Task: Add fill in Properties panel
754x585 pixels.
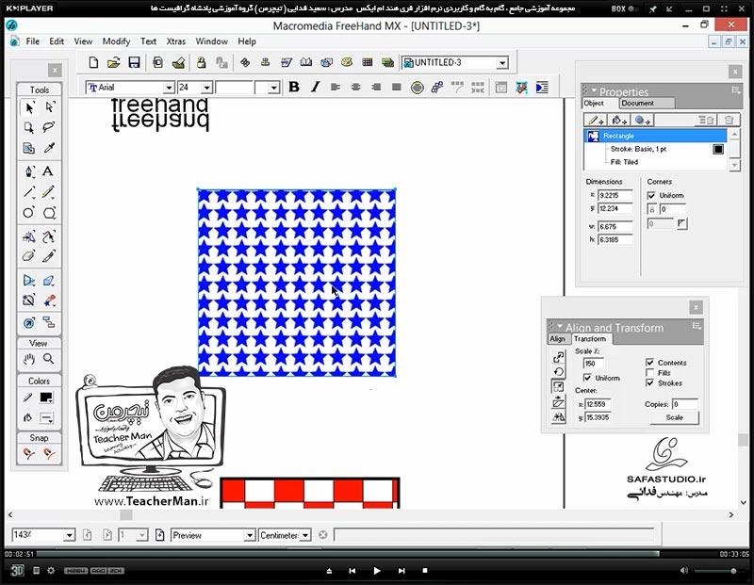Action: [x=618, y=121]
